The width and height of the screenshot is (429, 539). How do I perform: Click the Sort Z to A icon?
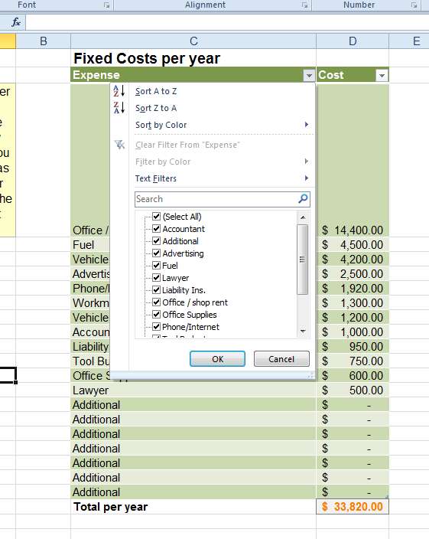[119, 108]
